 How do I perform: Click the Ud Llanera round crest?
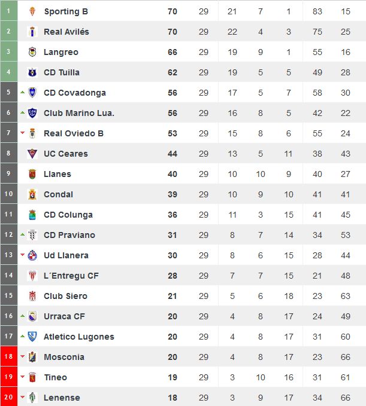tap(32, 255)
